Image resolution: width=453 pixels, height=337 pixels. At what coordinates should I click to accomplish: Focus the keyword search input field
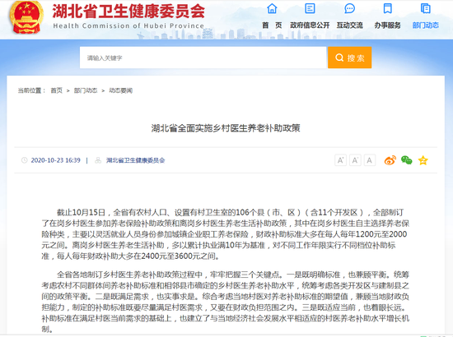203,58
